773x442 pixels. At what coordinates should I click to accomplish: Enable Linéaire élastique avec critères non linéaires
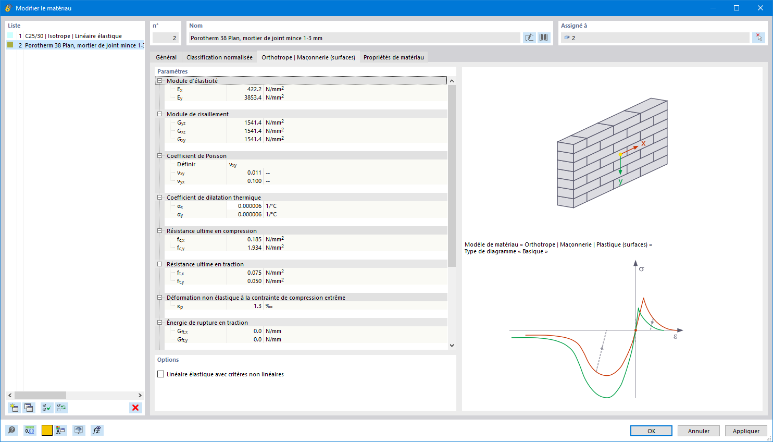(x=161, y=374)
